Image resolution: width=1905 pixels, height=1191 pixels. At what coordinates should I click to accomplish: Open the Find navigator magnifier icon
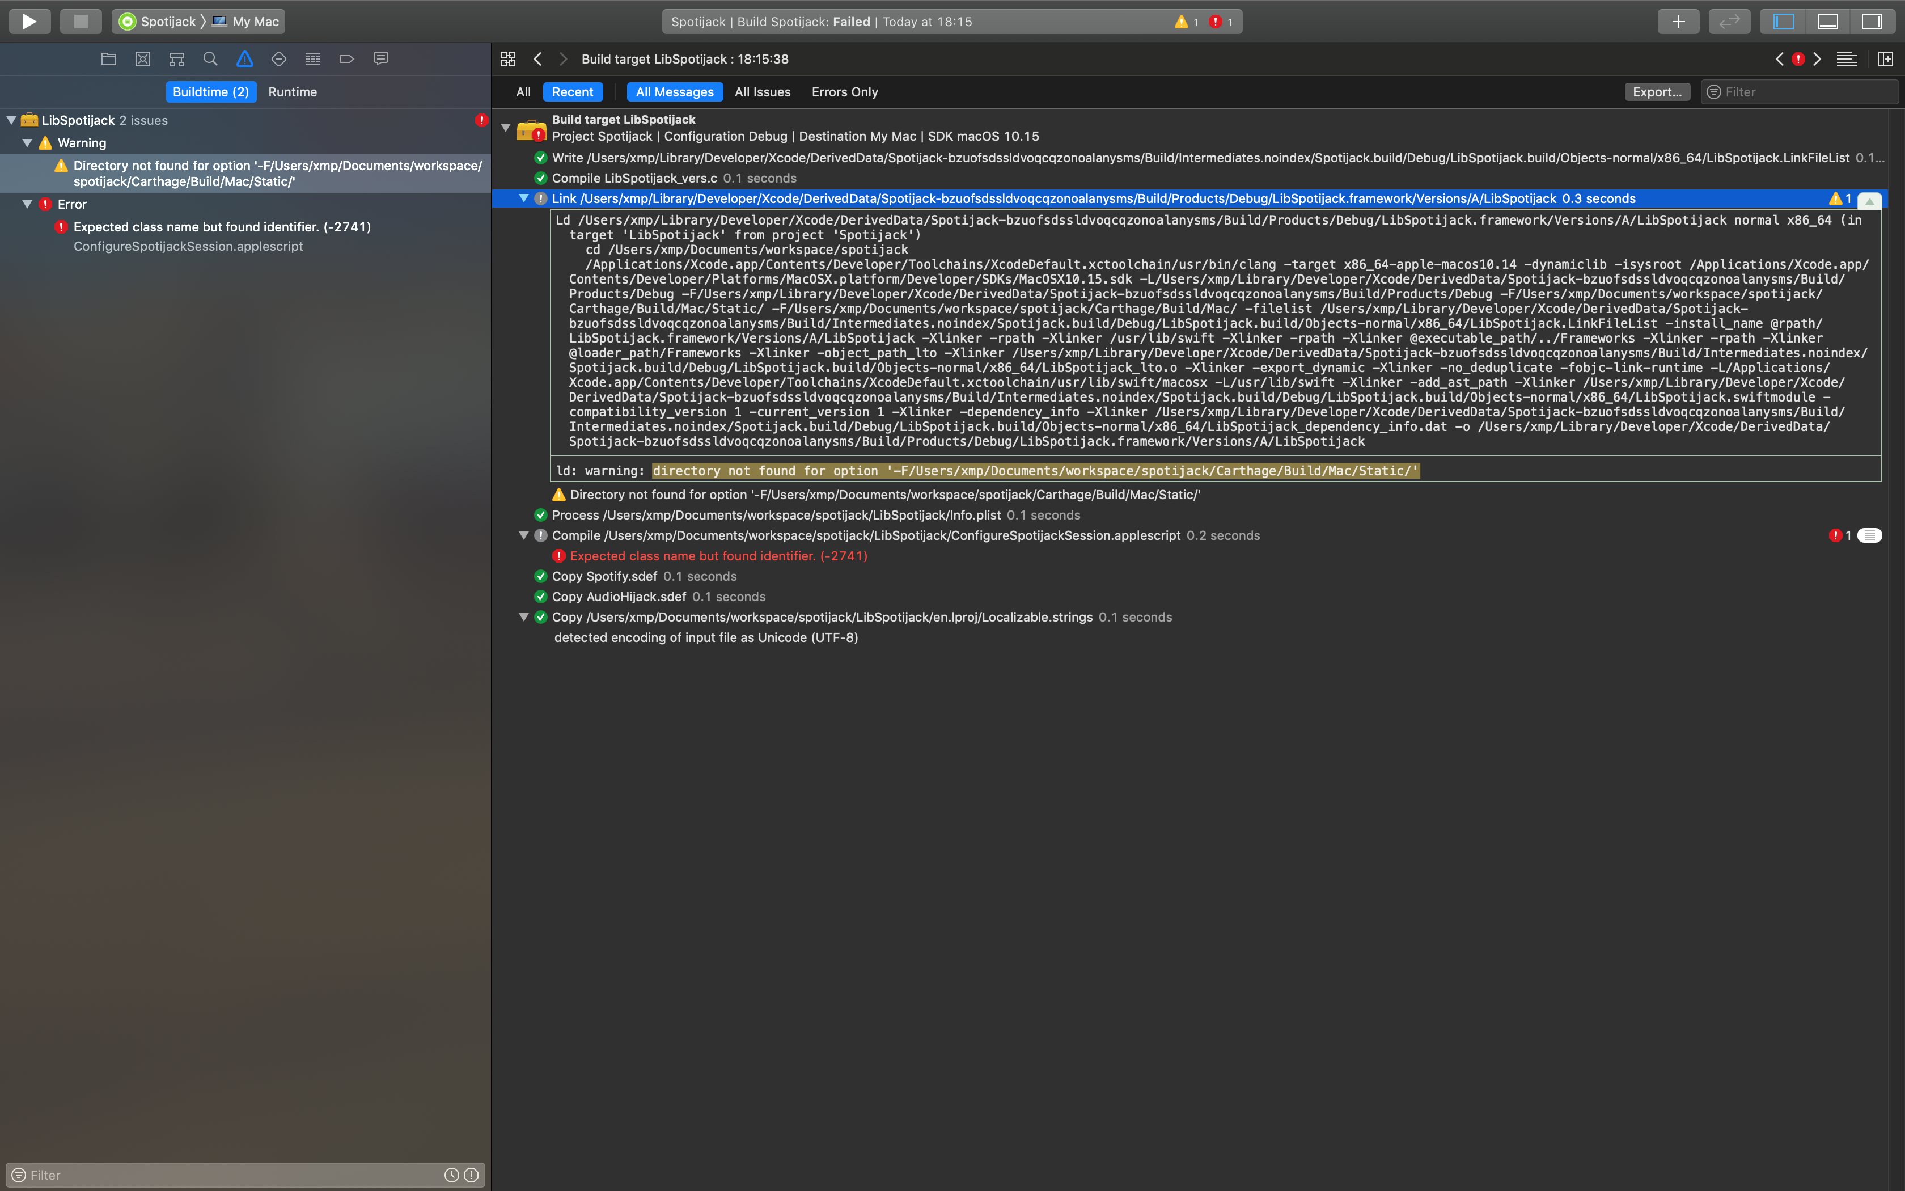pyautogui.click(x=210, y=59)
